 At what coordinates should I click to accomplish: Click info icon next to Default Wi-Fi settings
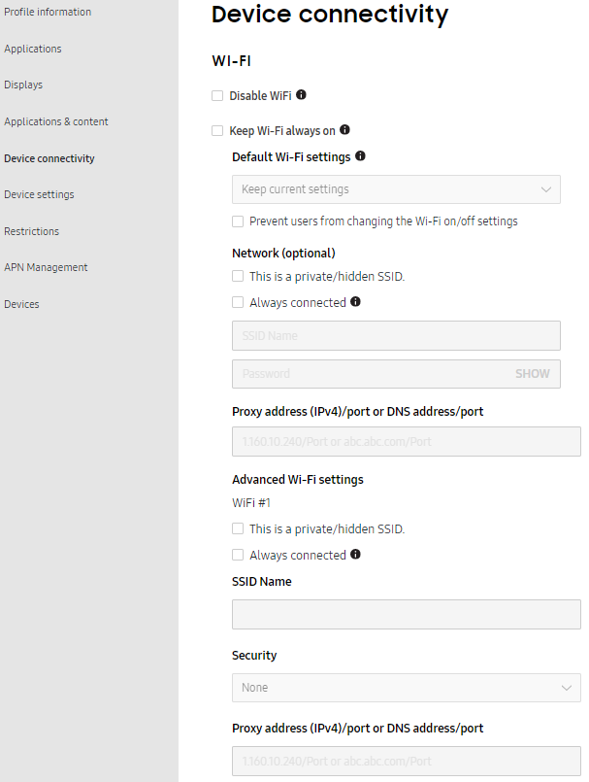361,156
